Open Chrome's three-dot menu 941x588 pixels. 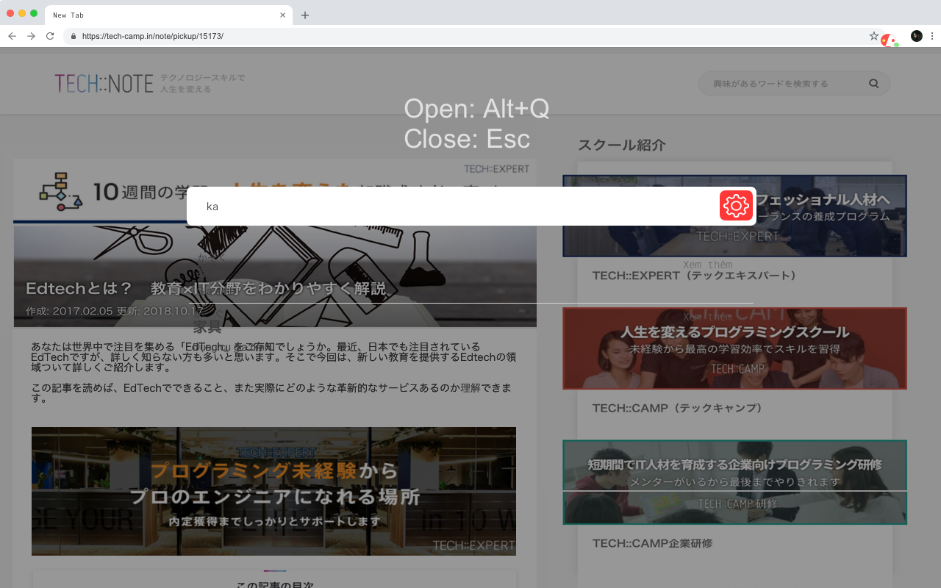click(932, 36)
